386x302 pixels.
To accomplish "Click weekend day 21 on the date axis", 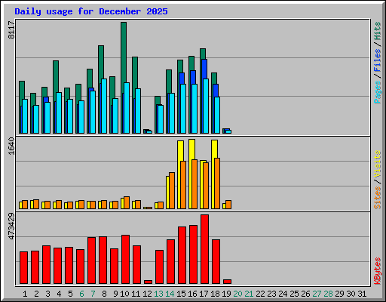I will point(249,294).
